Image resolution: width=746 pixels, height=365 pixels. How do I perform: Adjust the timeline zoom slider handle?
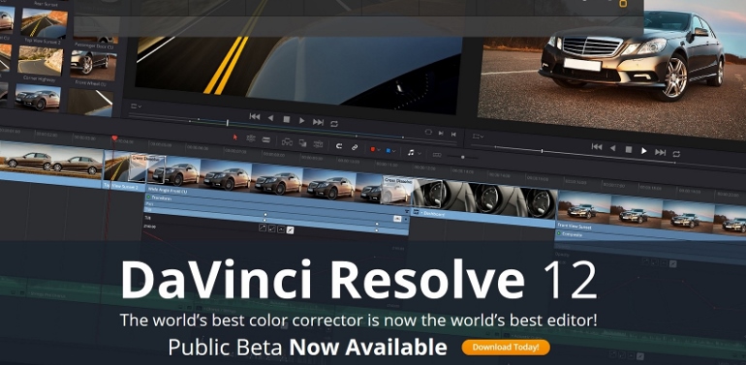click(x=462, y=157)
